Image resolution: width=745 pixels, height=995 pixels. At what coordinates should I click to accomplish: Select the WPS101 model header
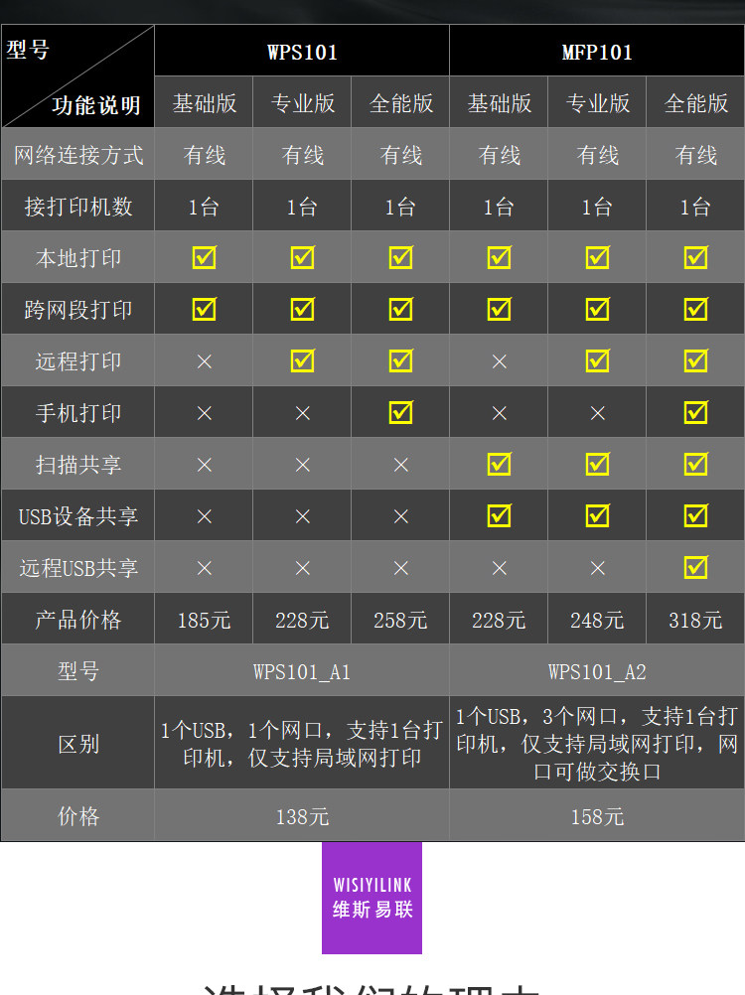[302, 52]
